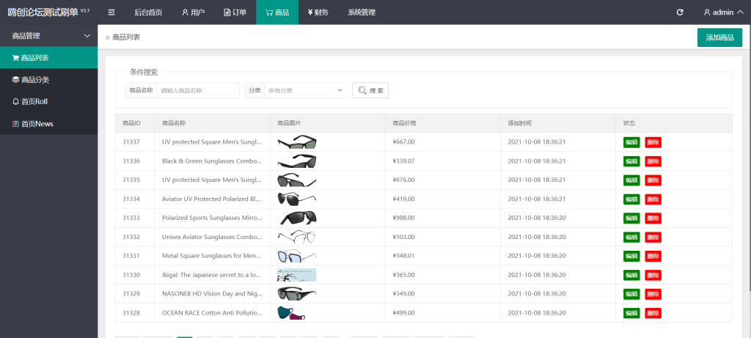Delete product 31334

point(653,199)
